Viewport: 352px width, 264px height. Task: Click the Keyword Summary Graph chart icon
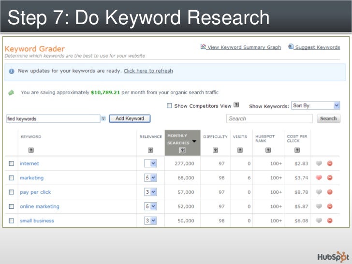(203, 46)
